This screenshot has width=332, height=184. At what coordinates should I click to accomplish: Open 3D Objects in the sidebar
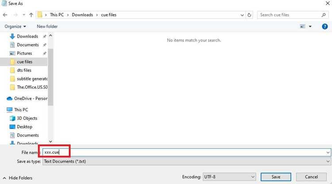point(23,118)
